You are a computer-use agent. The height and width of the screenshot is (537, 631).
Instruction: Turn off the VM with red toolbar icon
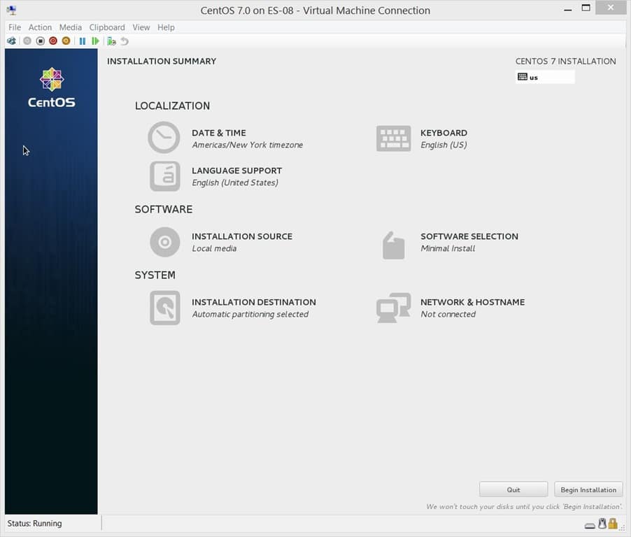(x=52, y=41)
